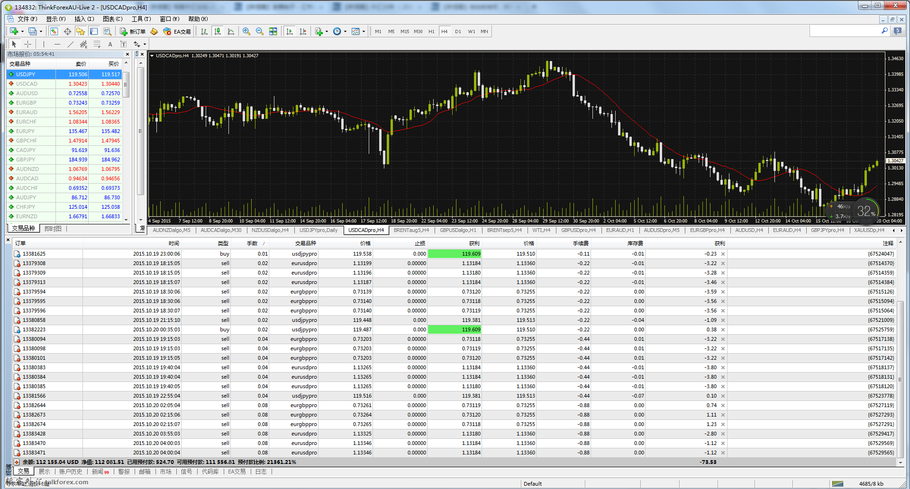Viewport: 910px width, 489px height.
Task: Toggle the Terminal panel icon
Action: 94,31
